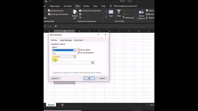Screen dimensions: 198x111
Task: Close the Data Validation dialog
Action: click(105, 35)
